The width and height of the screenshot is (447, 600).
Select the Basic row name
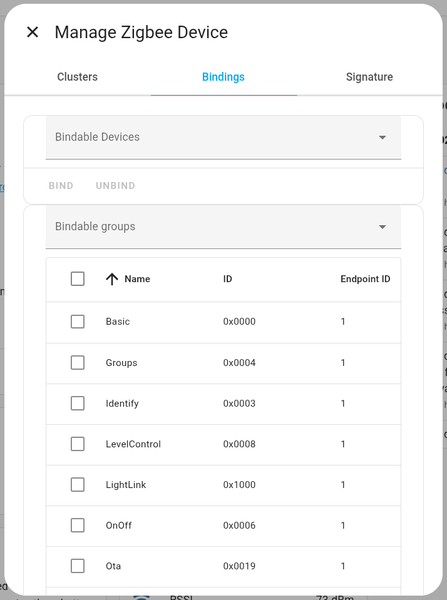(118, 322)
